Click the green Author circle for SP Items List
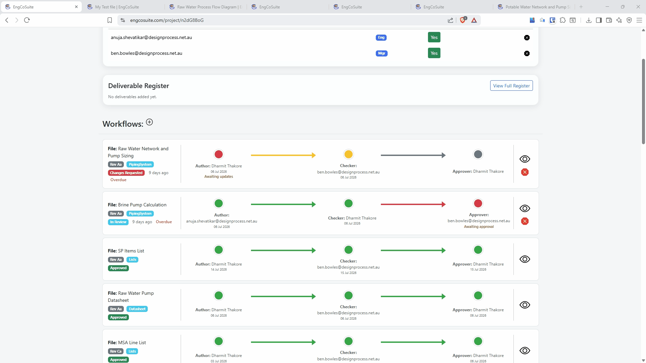This screenshot has height=363, width=646. click(218, 250)
